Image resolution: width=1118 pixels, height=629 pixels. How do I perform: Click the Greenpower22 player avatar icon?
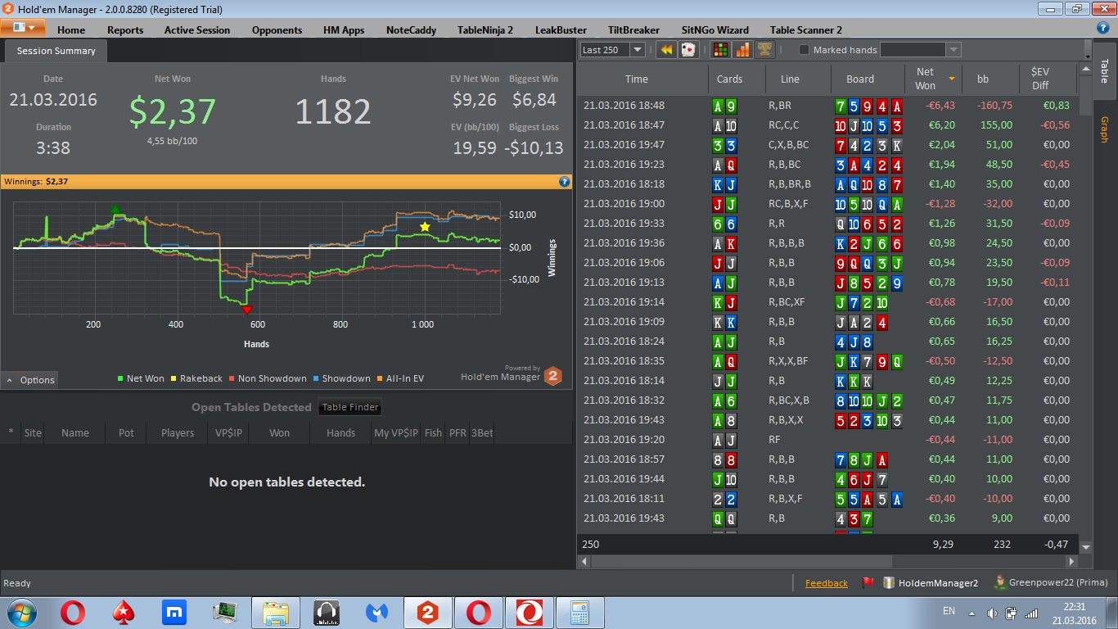1000,582
